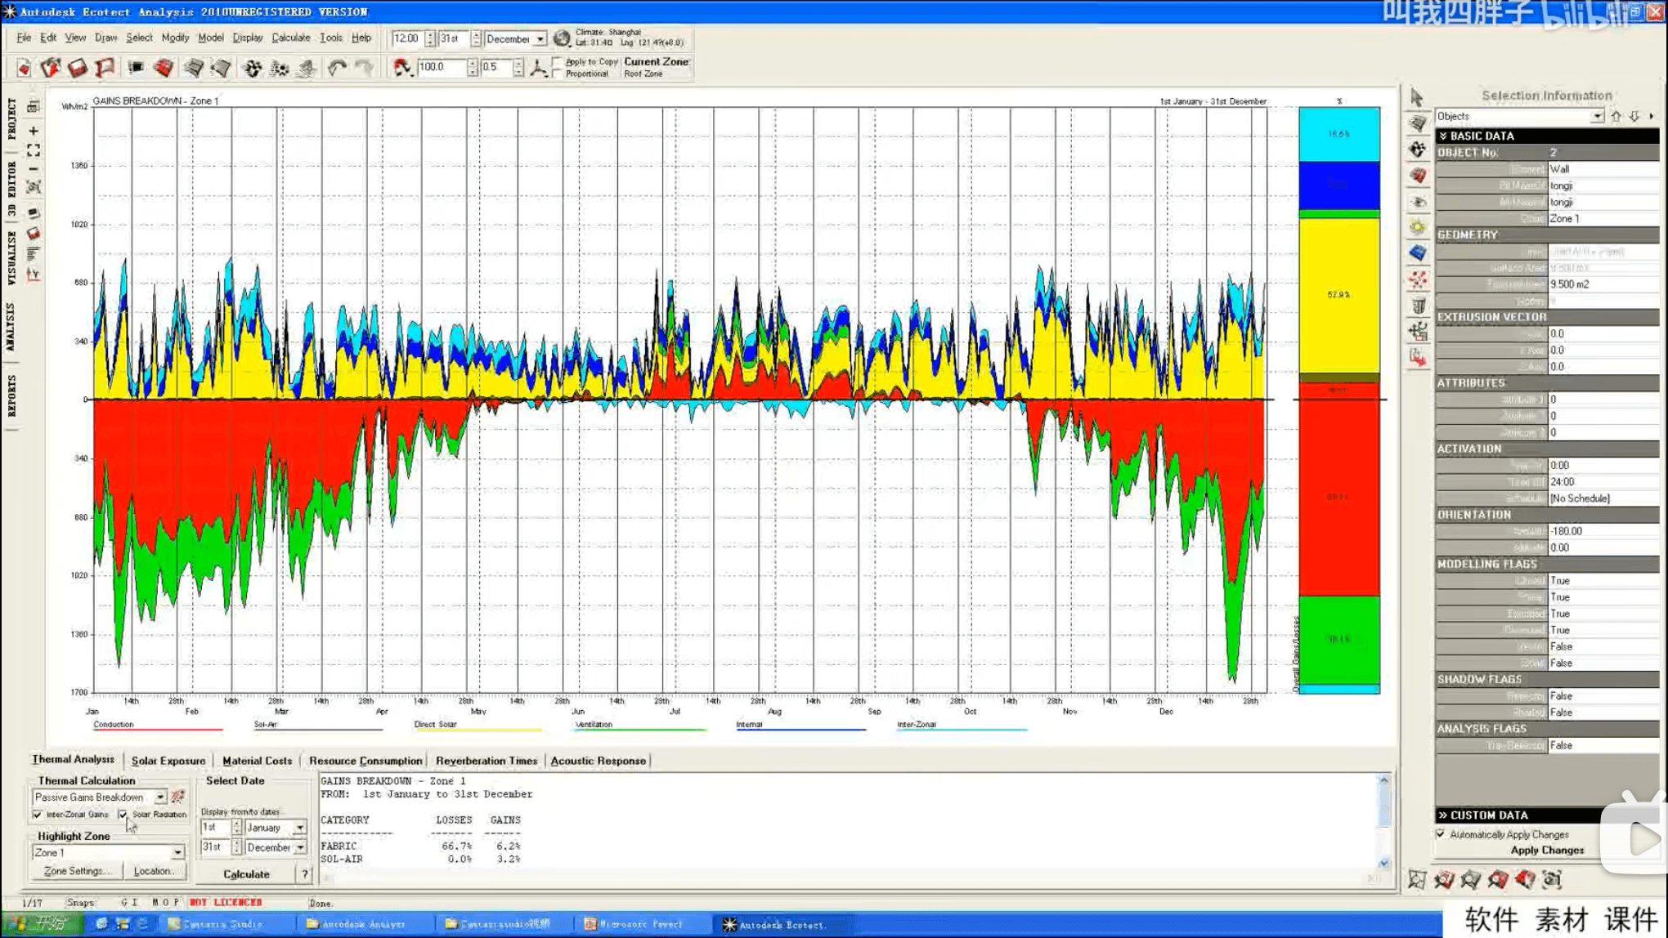Click the axis origin icon in the toolbar
1668x938 pixels.
538,68
